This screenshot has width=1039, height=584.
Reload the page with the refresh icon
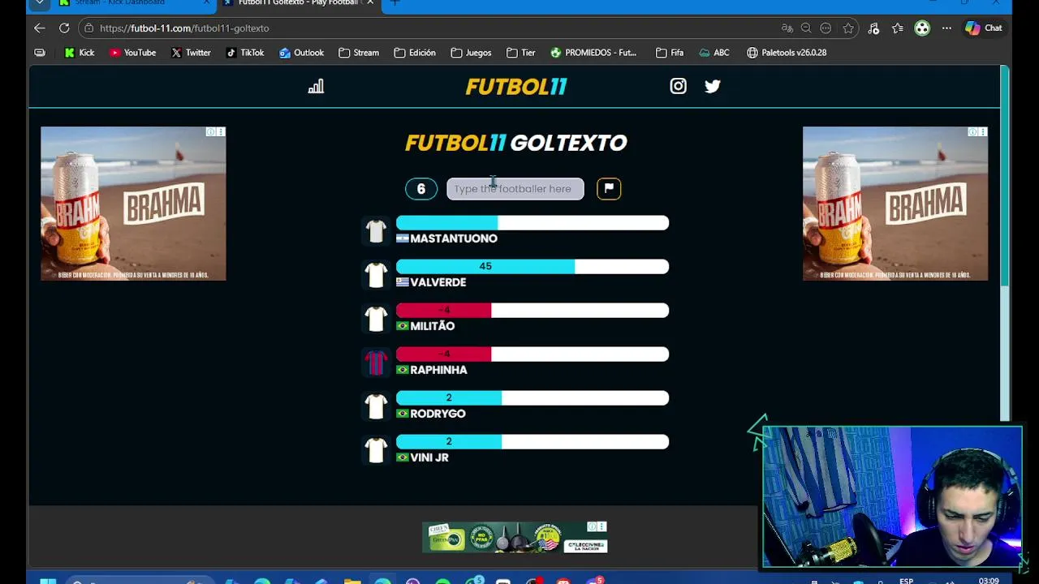click(x=64, y=28)
